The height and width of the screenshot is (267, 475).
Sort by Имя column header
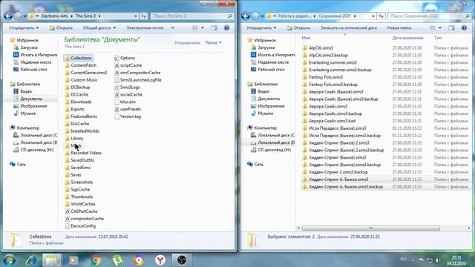point(306,38)
